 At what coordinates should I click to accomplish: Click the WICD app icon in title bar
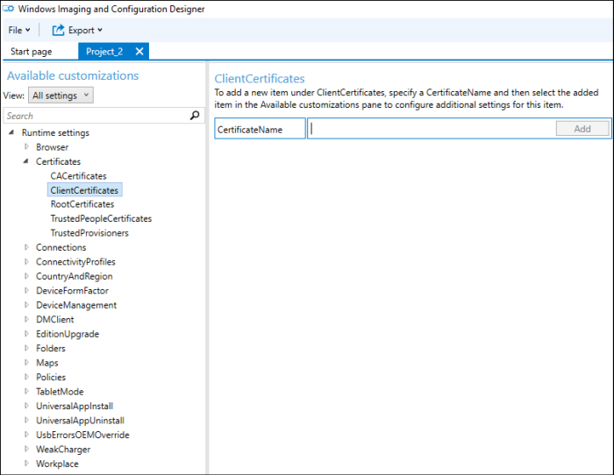tap(9, 9)
